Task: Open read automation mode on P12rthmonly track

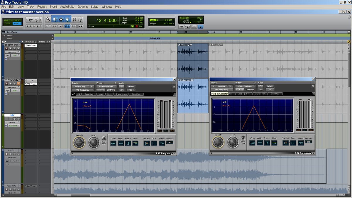Action: point(16,91)
